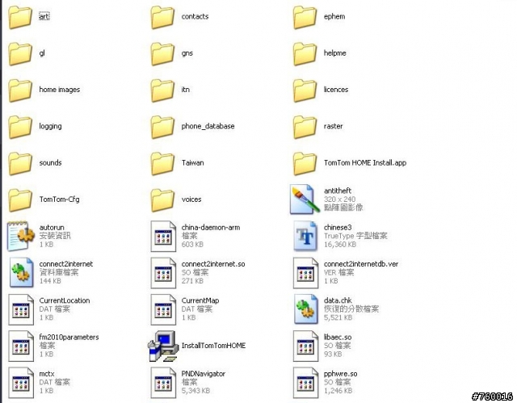
Task: Click the fm2010parameters file icon
Action: 21,346
